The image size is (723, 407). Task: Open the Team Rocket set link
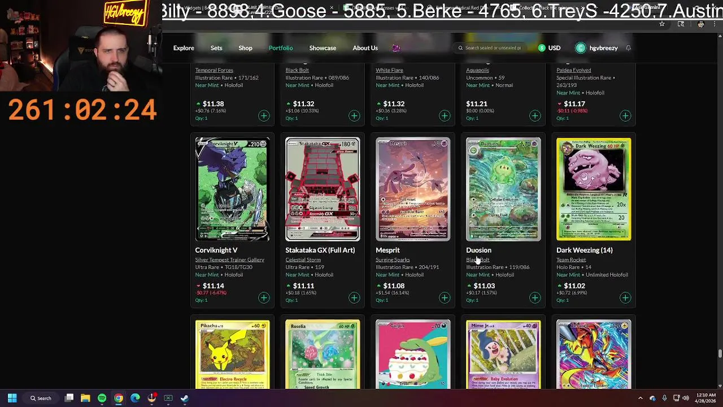pyautogui.click(x=571, y=259)
